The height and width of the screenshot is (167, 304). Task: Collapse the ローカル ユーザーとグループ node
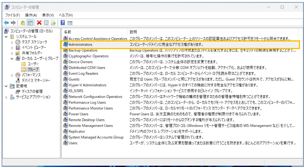(12, 59)
